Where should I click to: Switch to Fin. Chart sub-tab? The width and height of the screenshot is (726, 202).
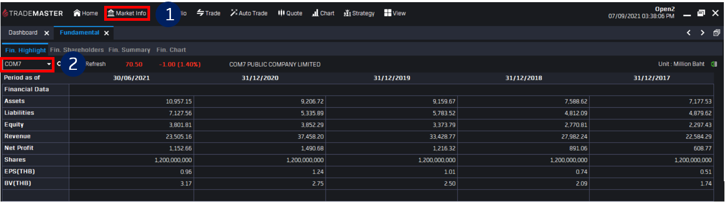pyautogui.click(x=171, y=50)
